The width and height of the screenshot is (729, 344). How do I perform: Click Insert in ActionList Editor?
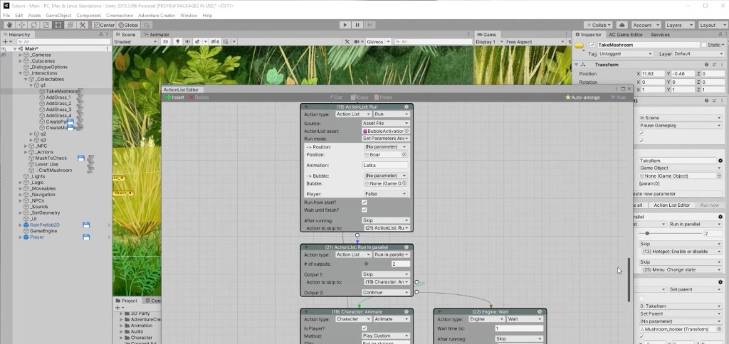tap(175, 97)
